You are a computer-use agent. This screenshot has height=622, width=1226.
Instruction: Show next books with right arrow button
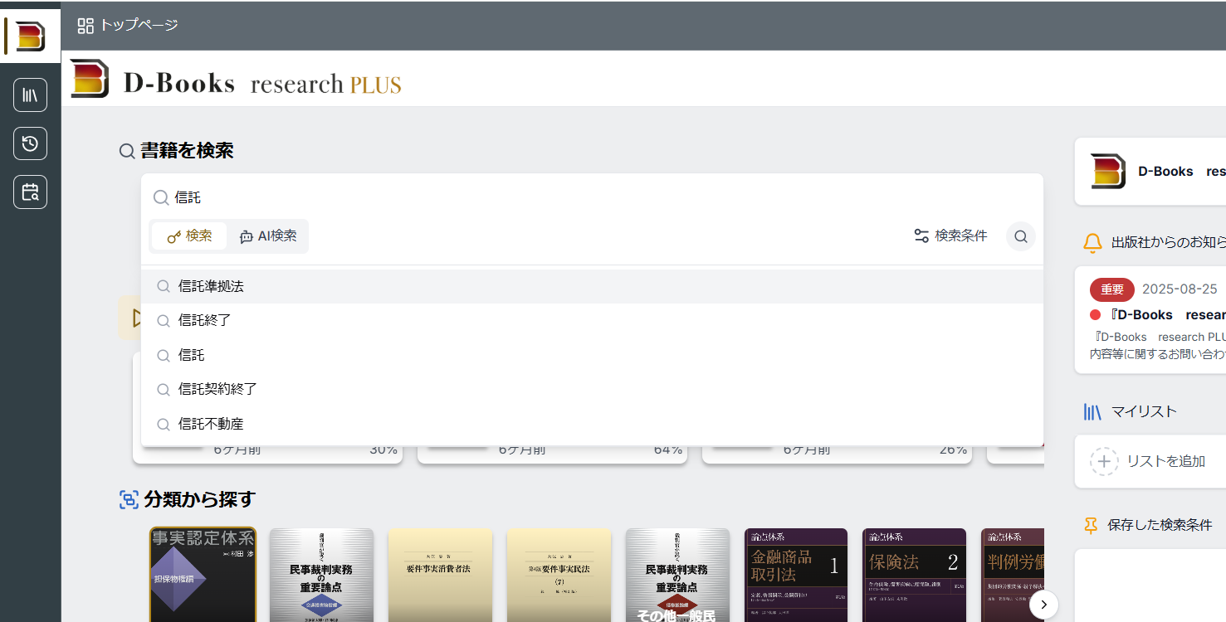pyautogui.click(x=1043, y=605)
